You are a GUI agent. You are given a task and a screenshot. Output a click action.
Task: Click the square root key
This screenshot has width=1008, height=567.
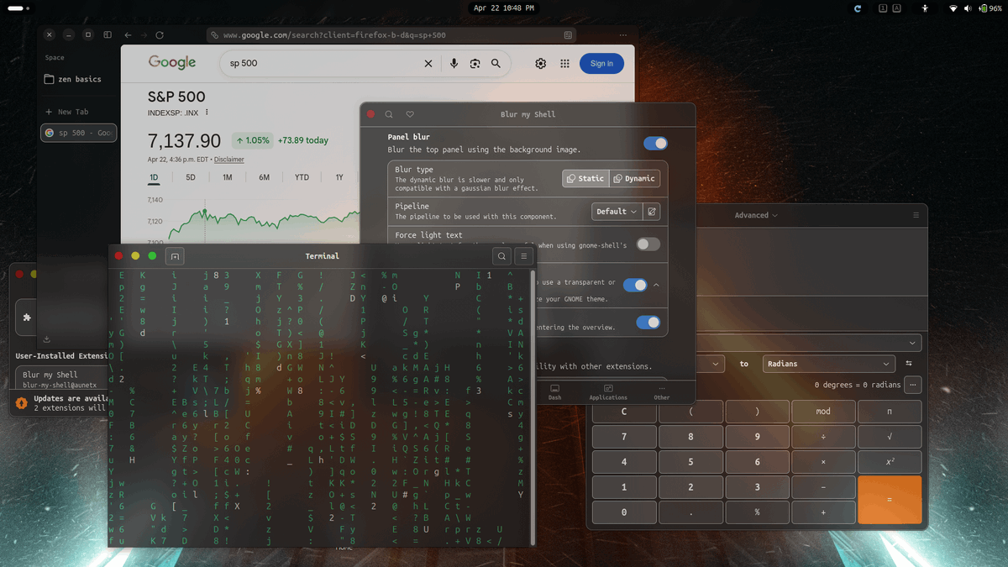tap(890, 437)
